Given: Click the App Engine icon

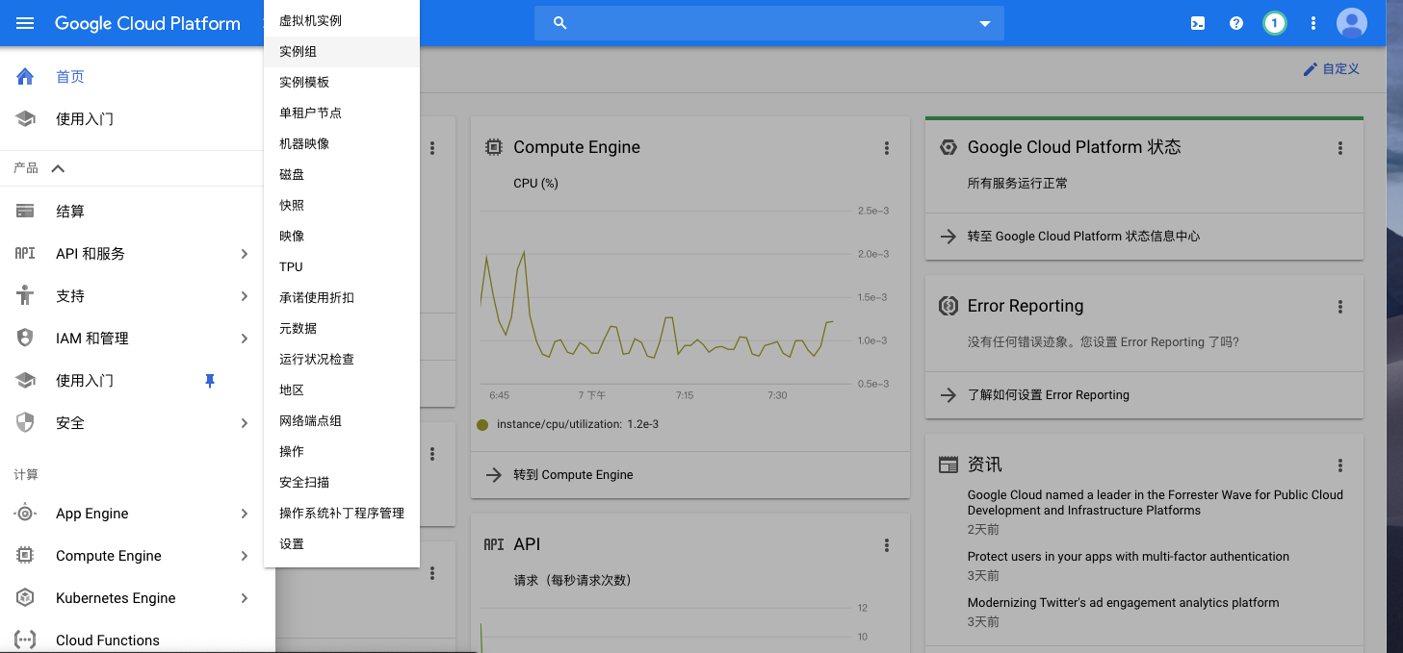Looking at the screenshot, I should 25,514.
